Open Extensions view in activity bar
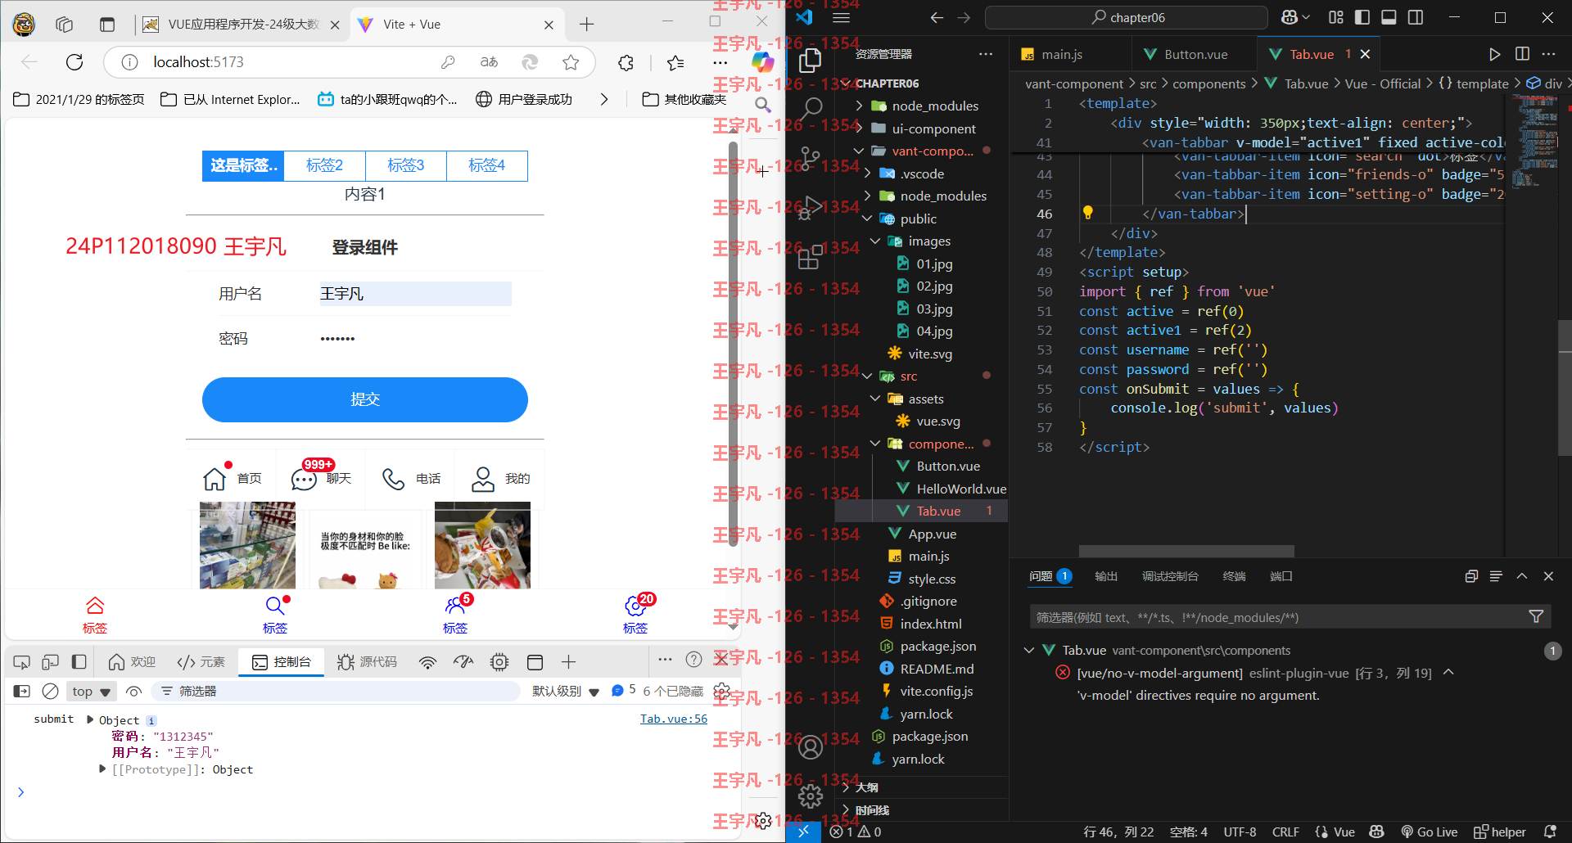This screenshot has height=843, width=1572. pos(810,257)
